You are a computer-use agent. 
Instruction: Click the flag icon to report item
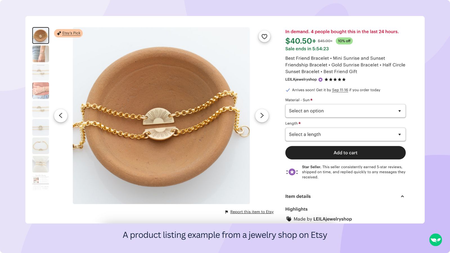click(226, 212)
